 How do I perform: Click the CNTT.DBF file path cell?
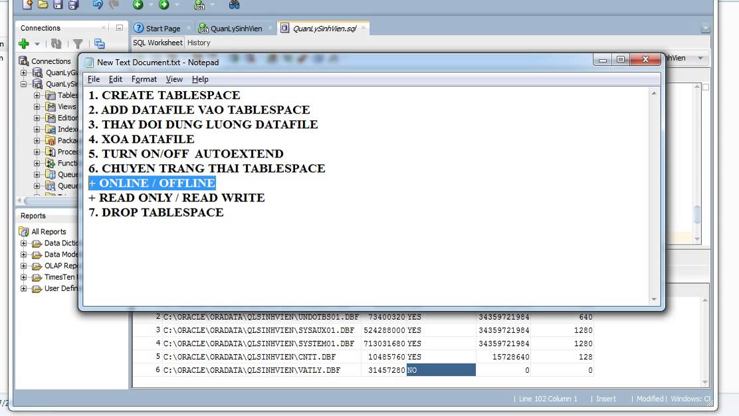[262, 357]
